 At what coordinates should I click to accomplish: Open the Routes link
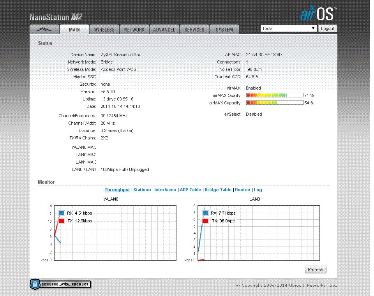[243, 190]
